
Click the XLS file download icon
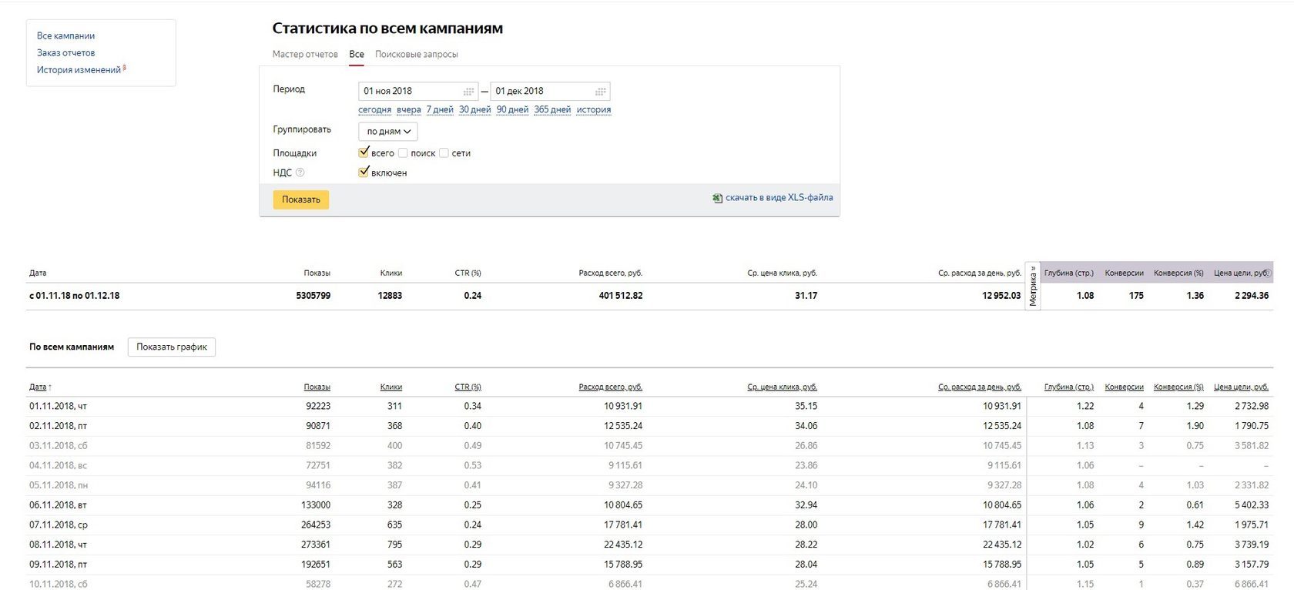click(718, 198)
